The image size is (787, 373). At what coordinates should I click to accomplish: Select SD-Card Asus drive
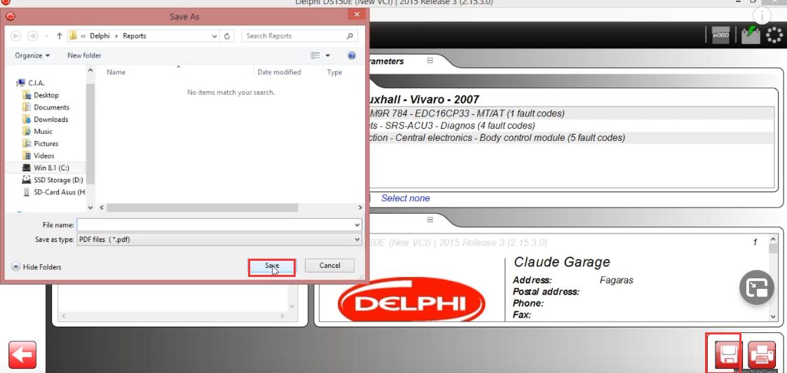click(x=54, y=192)
